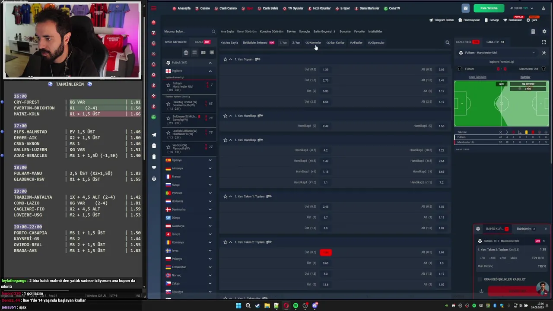Open Bulmacalar link
This screenshot has height=311, width=553.
click(513, 20)
